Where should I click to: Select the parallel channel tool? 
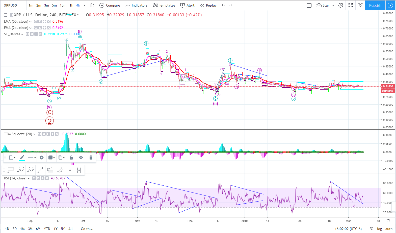(x=60, y=170)
